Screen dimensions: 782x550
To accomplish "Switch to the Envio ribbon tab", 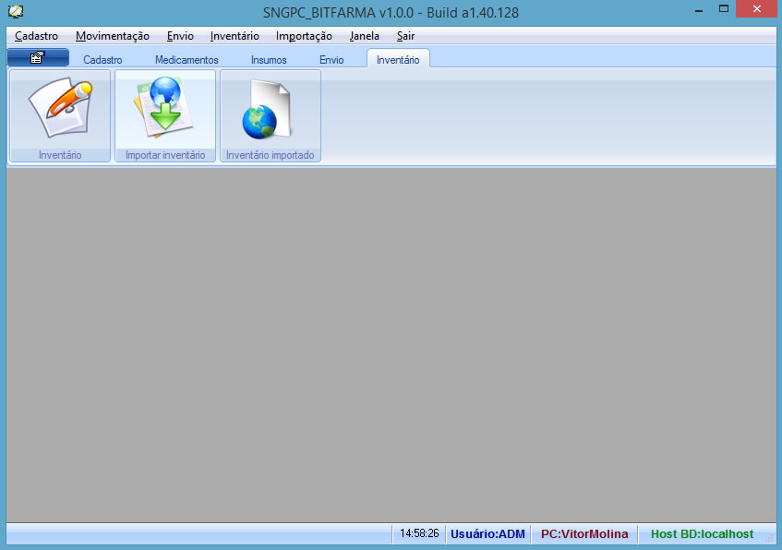I will pyautogui.click(x=331, y=59).
